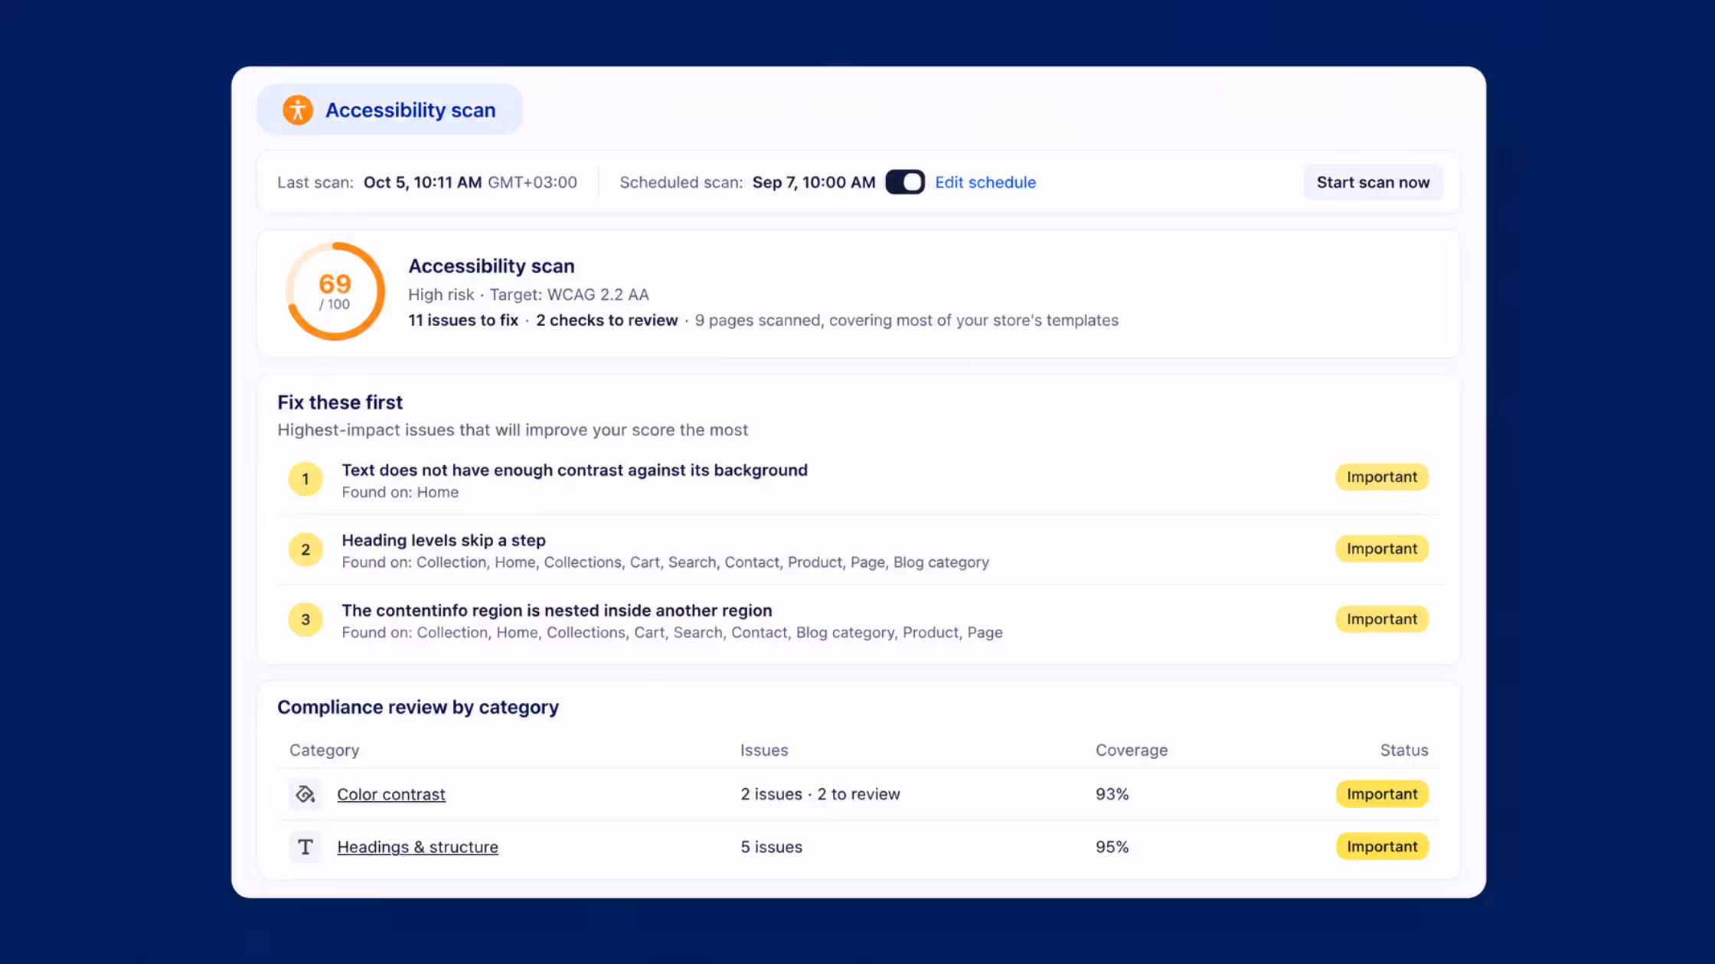Image resolution: width=1715 pixels, height=964 pixels.
Task: Click the Color contrast paint bucket icon
Action: [305, 794]
